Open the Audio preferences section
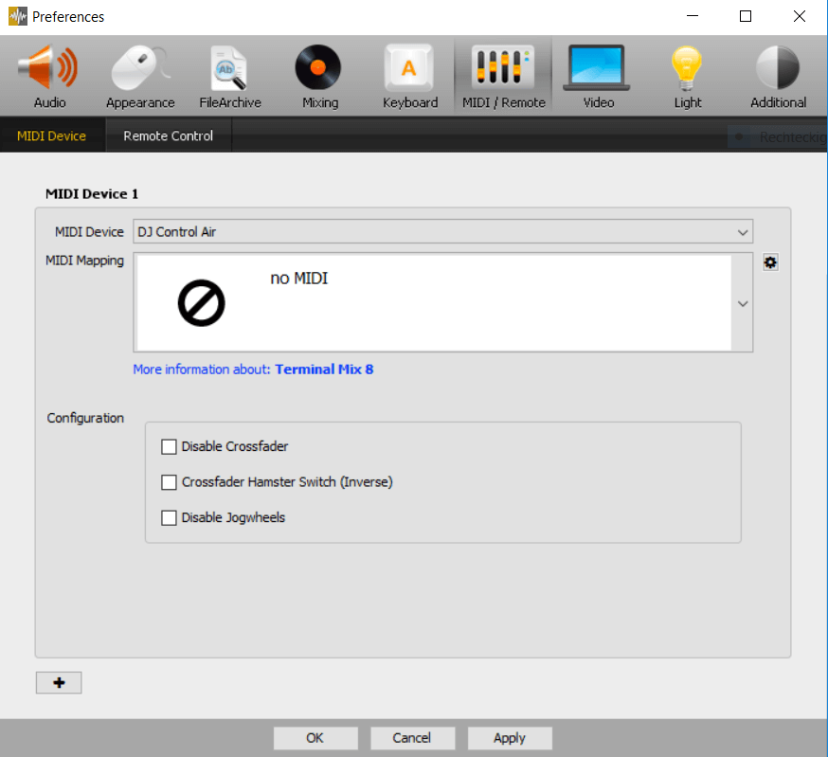The width and height of the screenshot is (828, 757). 49,77
